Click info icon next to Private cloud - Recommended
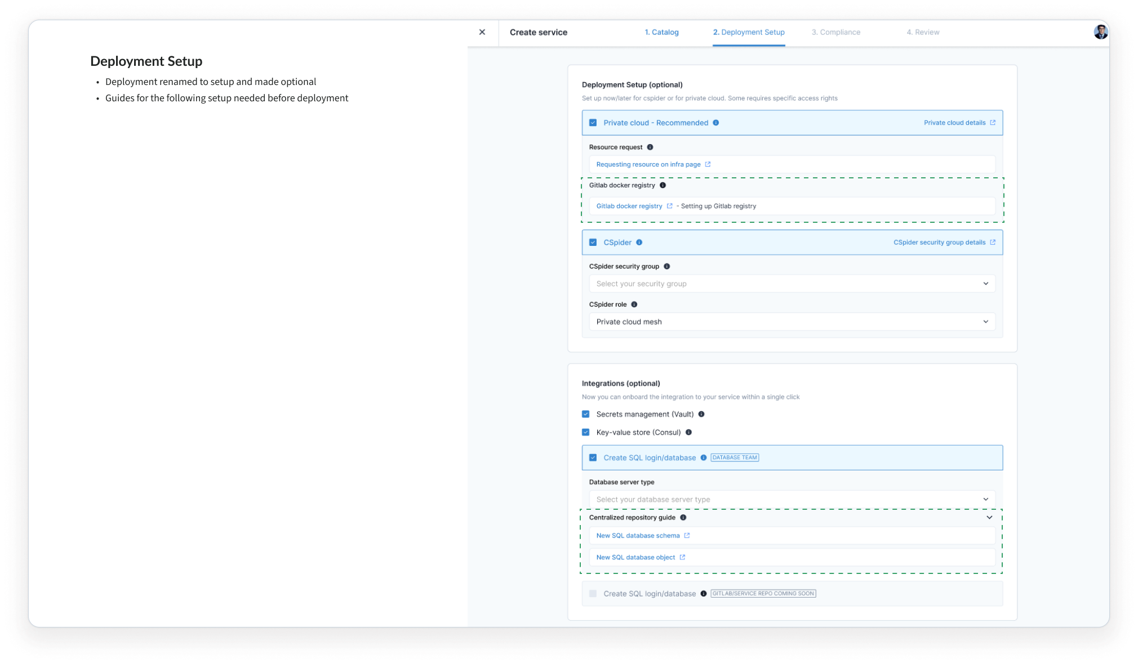The width and height of the screenshot is (1138, 664). coord(715,123)
